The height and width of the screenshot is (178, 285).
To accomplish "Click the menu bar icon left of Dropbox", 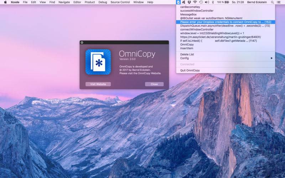I will [x=184, y=2].
